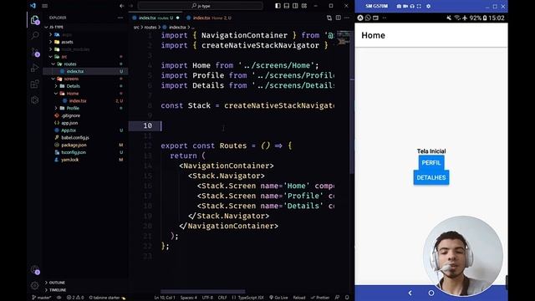Viewport: 535px width, 301px height.
Task: Open the VS Code hamburger menu
Action: pos(44,6)
